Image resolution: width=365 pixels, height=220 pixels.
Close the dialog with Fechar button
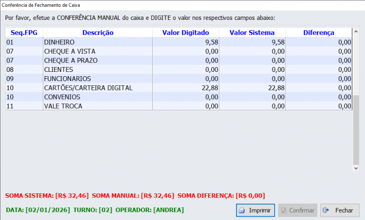(340, 210)
